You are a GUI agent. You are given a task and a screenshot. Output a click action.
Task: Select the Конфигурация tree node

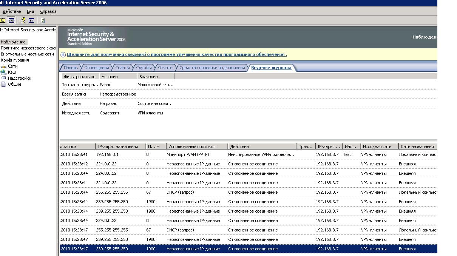(x=15, y=60)
